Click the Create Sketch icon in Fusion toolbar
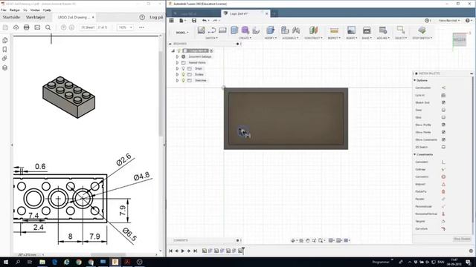 (x=201, y=30)
